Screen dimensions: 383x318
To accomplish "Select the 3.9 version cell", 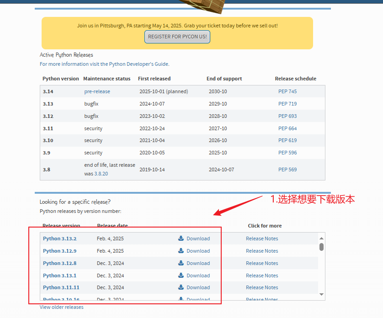I will (x=47, y=153).
